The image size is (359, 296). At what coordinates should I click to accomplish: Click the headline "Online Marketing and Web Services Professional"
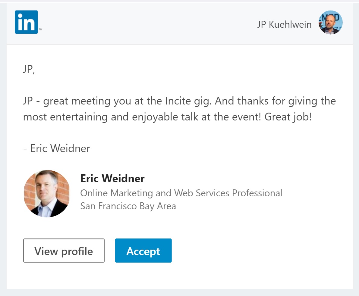181,193
